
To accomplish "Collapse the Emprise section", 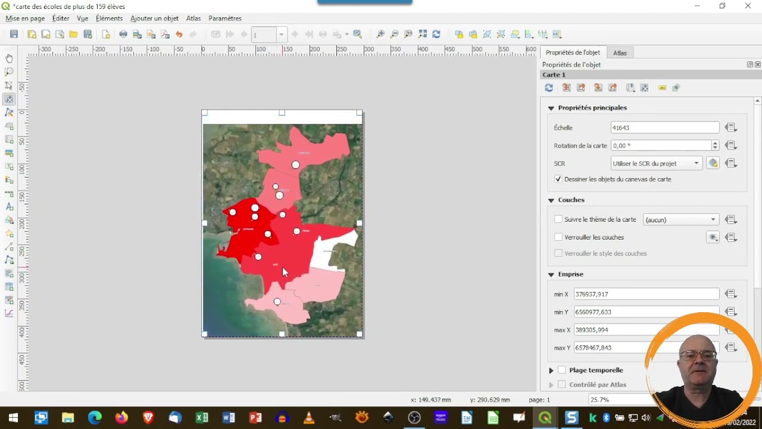I will click(x=551, y=275).
